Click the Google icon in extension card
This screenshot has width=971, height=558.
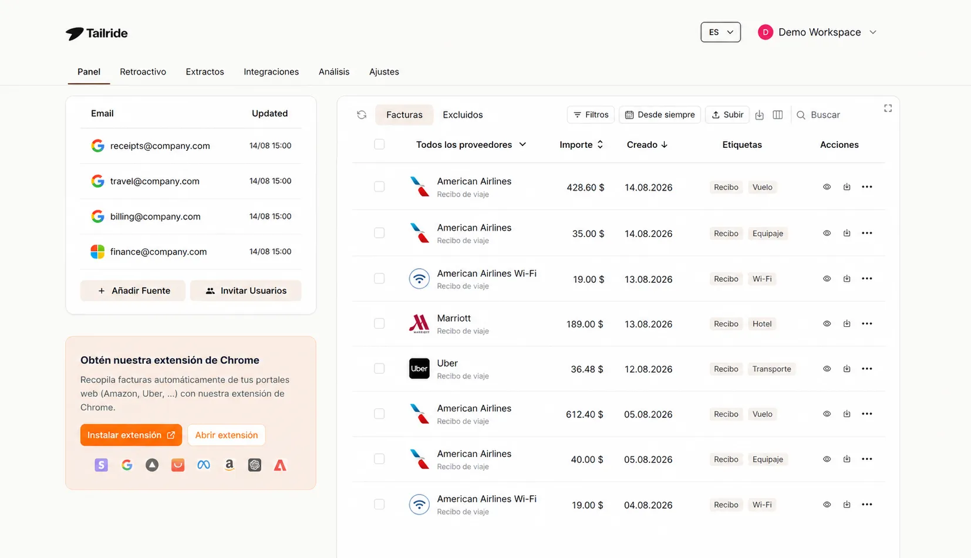point(127,465)
